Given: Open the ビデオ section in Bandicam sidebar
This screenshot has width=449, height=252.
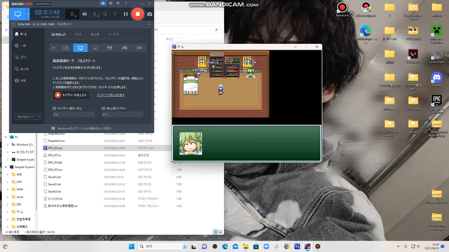Looking at the screenshot, I should [x=21, y=57].
